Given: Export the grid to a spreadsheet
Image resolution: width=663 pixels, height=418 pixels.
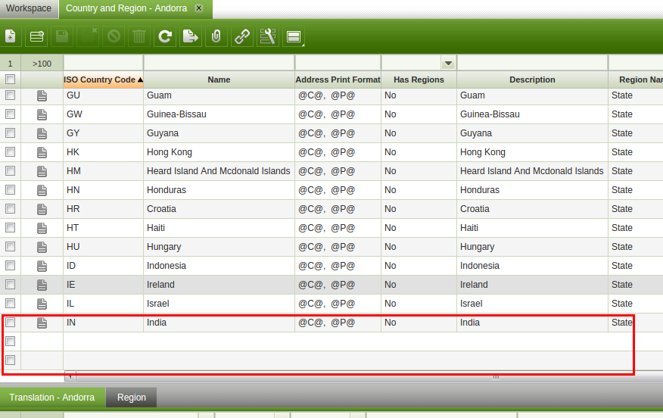Looking at the screenshot, I should (x=191, y=36).
